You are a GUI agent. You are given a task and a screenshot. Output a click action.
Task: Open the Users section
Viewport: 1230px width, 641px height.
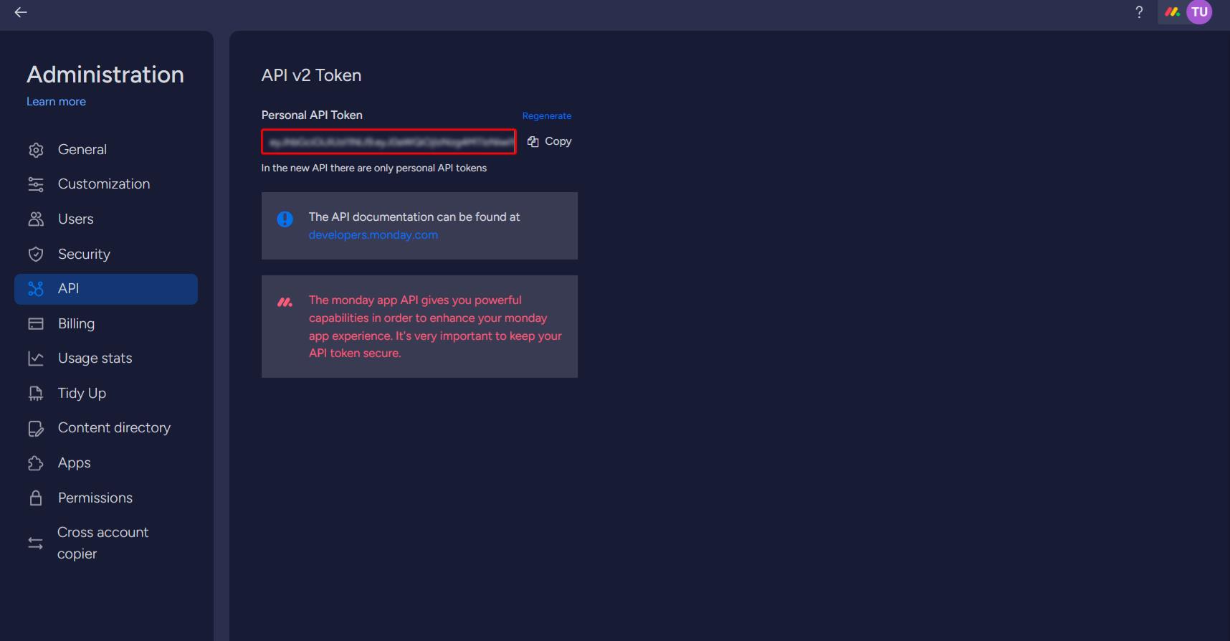tap(75, 219)
